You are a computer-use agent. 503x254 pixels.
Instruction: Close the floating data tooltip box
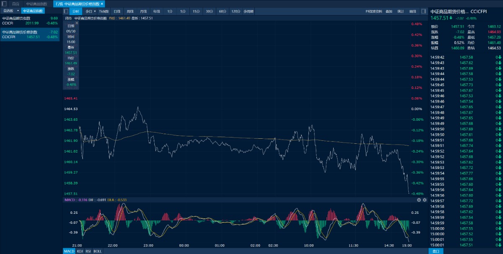click(x=77, y=23)
